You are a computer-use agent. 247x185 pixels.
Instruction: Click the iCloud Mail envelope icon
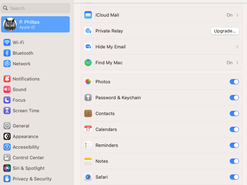(88, 15)
